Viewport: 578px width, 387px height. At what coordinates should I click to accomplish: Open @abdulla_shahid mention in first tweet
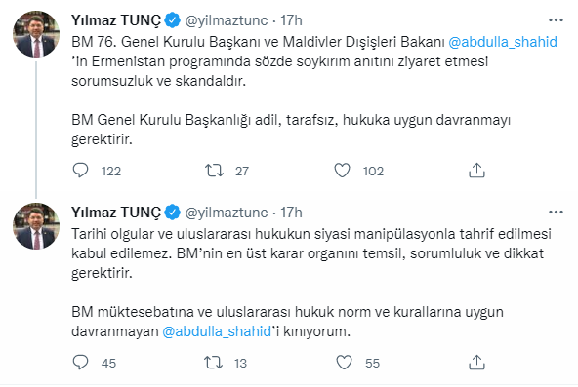pos(503,42)
